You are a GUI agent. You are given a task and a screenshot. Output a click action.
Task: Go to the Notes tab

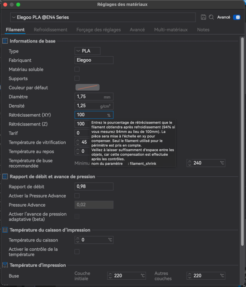click(203, 29)
